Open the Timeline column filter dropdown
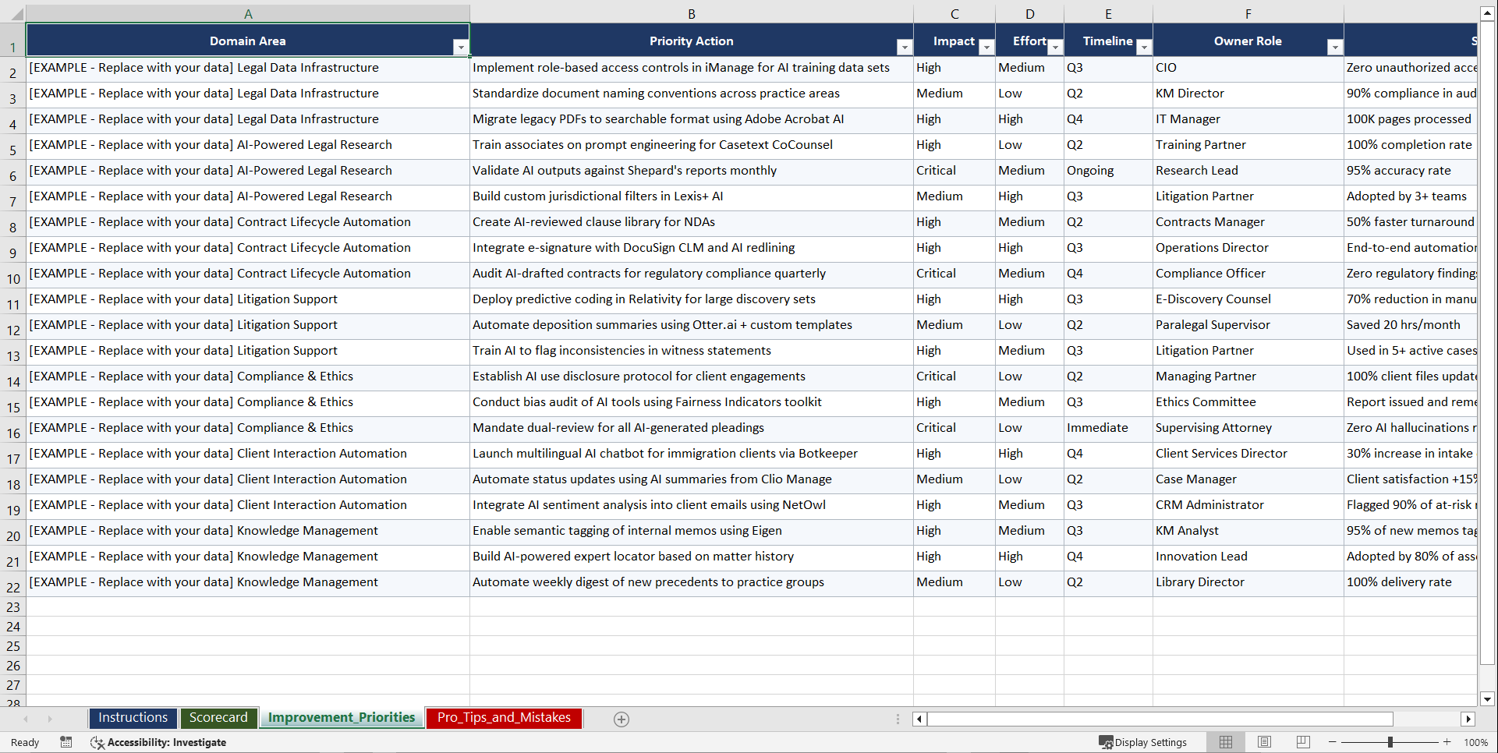 point(1144,48)
